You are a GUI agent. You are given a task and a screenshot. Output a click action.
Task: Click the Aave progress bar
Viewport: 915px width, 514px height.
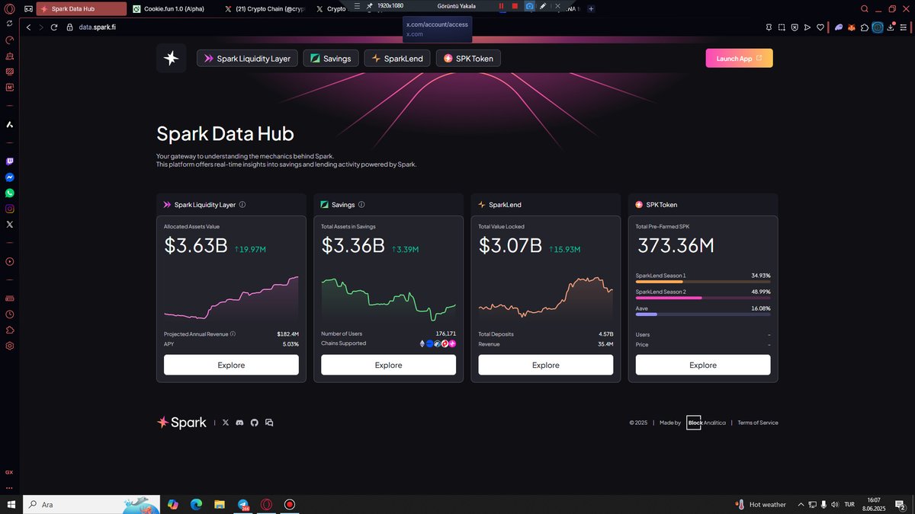click(703, 314)
